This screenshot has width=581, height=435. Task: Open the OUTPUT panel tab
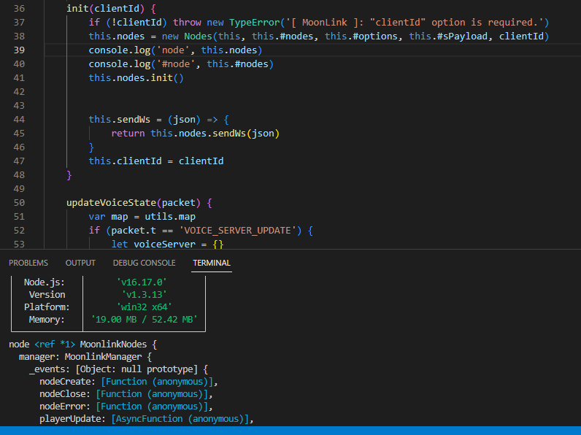pyautogui.click(x=80, y=263)
